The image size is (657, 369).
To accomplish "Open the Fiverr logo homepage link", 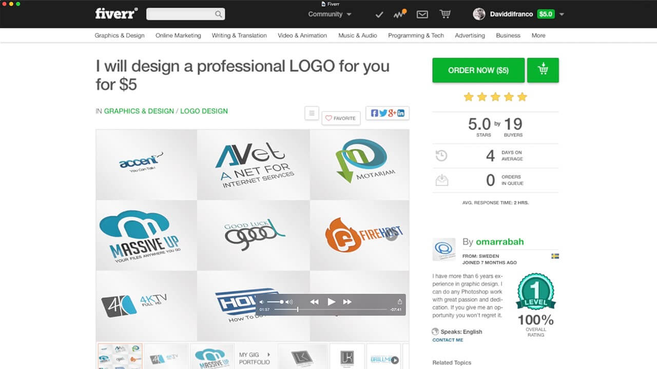I will 117,14.
